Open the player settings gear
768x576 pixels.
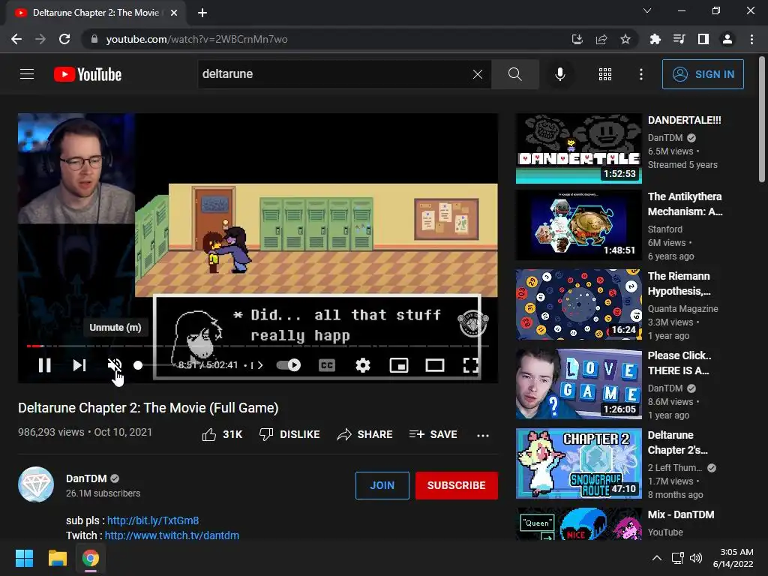point(362,365)
